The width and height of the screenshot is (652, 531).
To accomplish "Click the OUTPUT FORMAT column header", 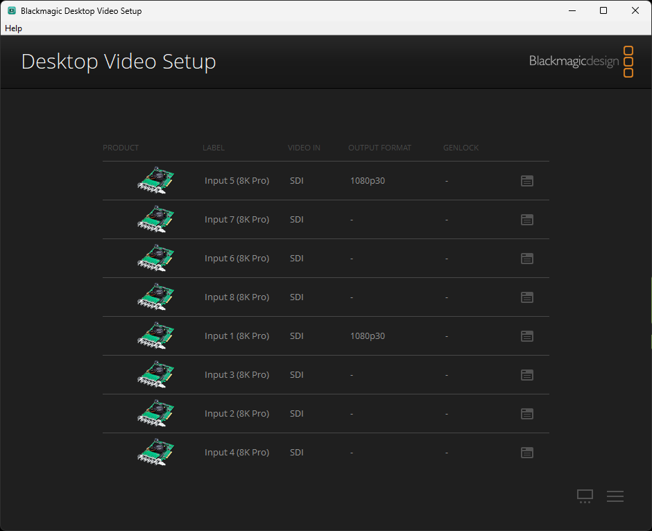I will tap(379, 148).
